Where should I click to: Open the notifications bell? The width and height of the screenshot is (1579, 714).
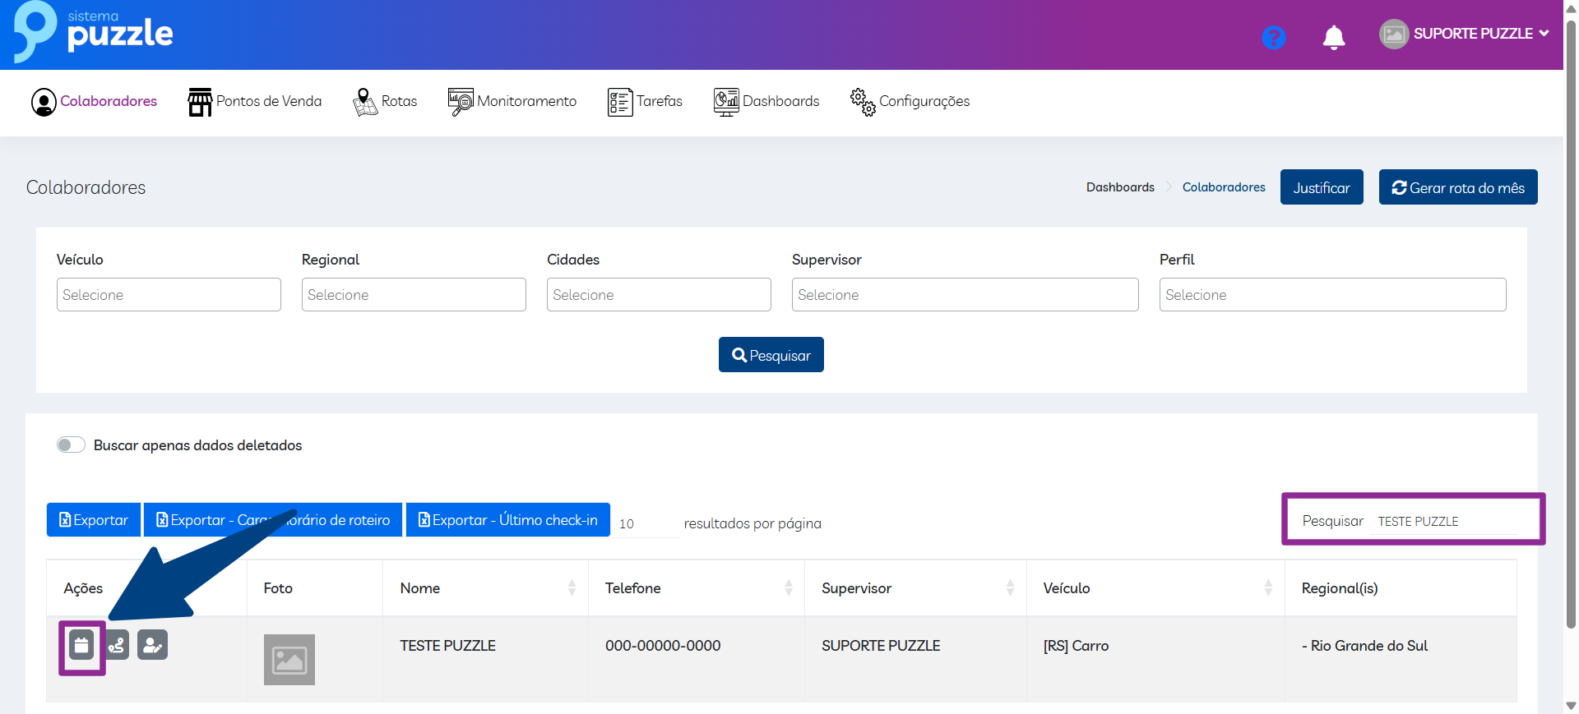tap(1333, 37)
